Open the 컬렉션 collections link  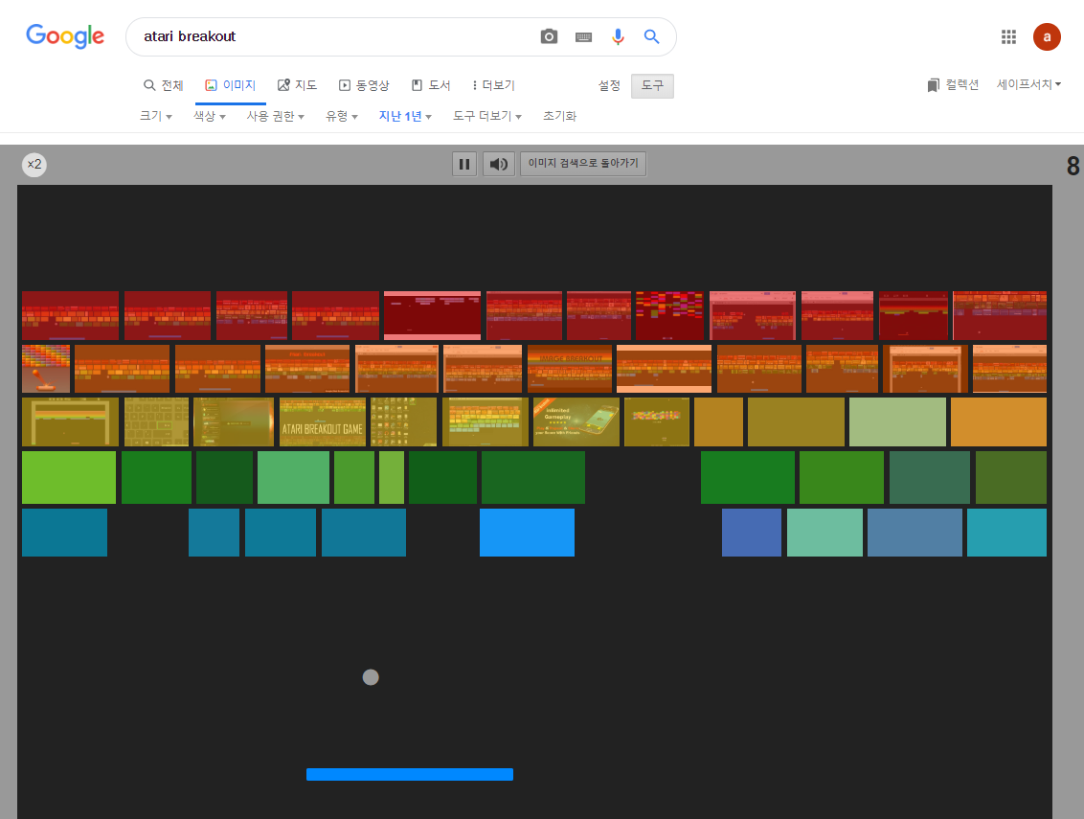pos(953,85)
